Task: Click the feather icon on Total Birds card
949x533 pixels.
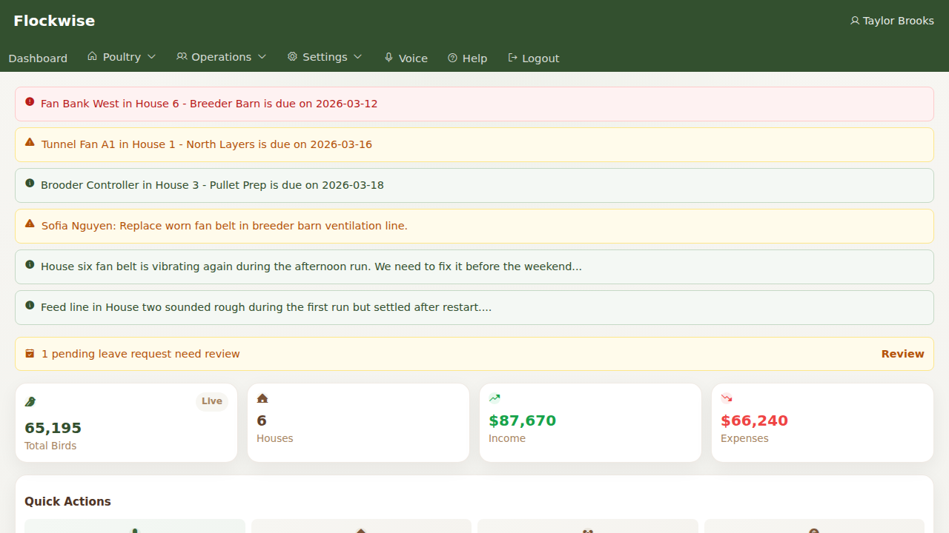Action: tap(30, 401)
